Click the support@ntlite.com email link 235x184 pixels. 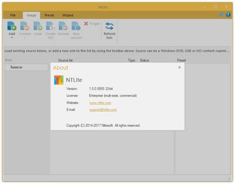(x=103, y=110)
